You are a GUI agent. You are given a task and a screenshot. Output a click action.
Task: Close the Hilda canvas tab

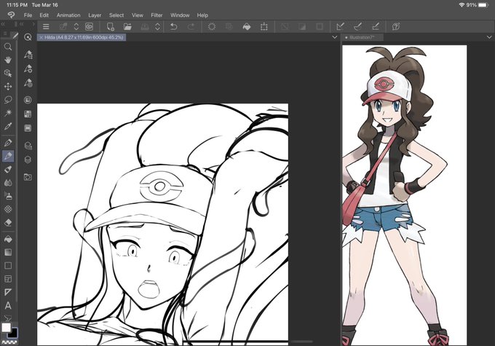point(41,37)
